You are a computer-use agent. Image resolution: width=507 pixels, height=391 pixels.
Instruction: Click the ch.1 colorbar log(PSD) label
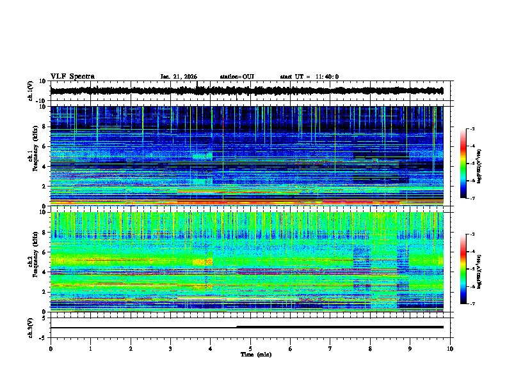coord(479,166)
